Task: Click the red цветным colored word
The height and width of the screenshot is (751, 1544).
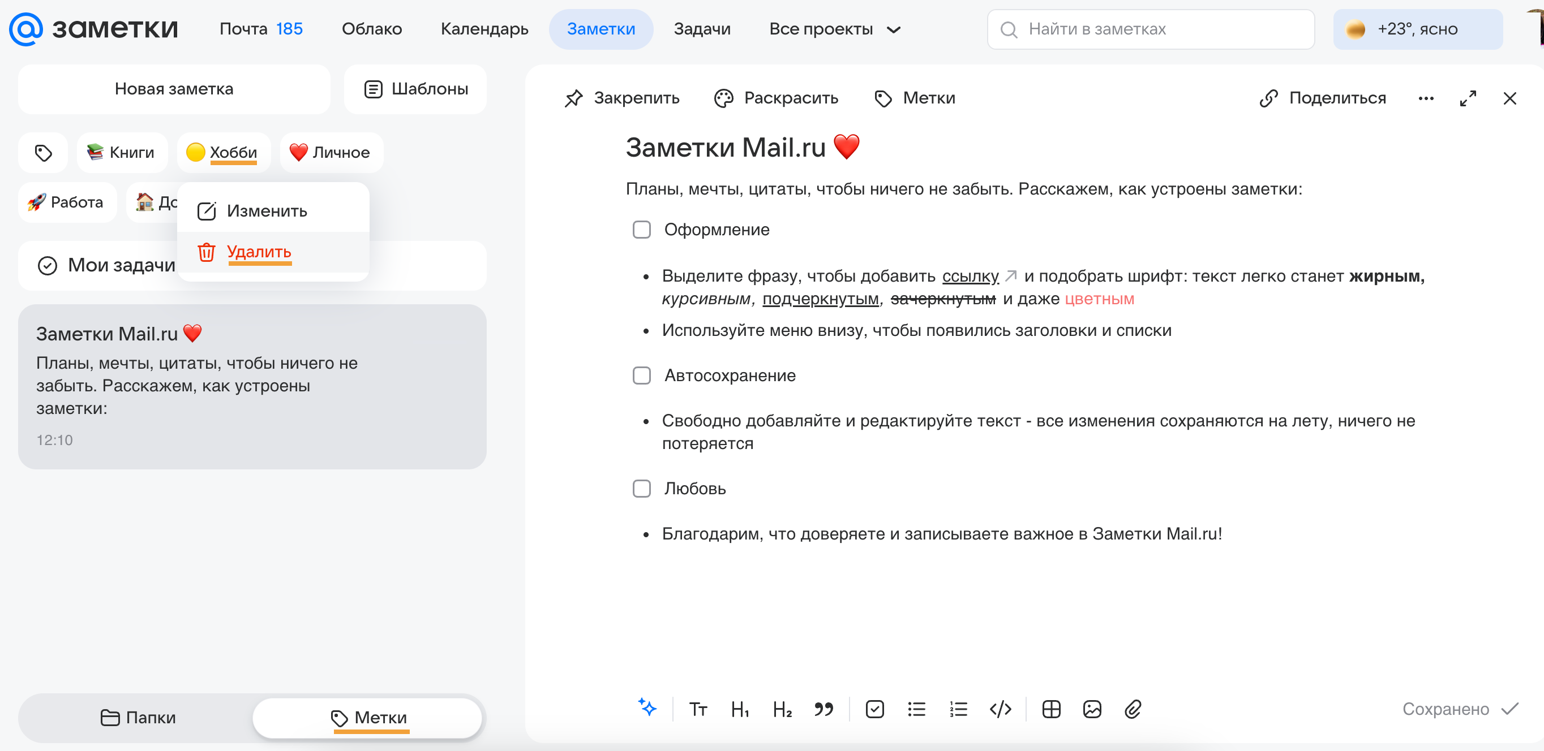Action: click(1099, 299)
